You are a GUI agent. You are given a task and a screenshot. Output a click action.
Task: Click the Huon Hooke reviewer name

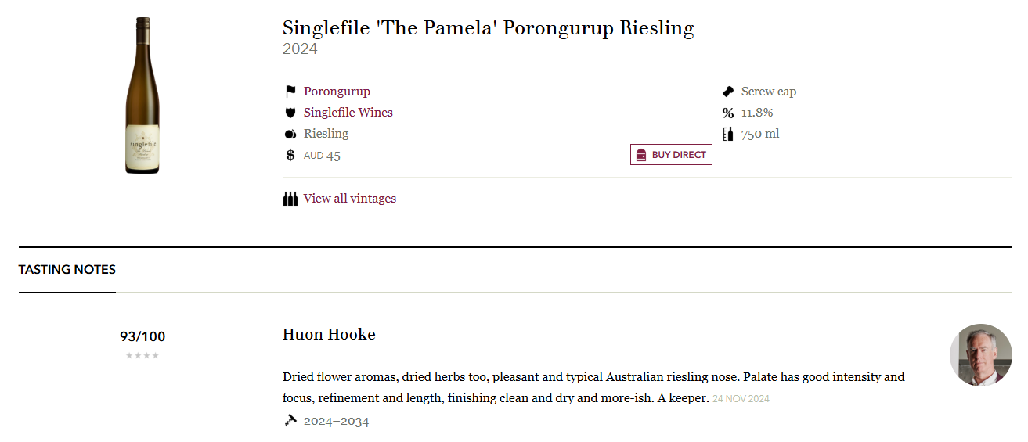coord(329,335)
